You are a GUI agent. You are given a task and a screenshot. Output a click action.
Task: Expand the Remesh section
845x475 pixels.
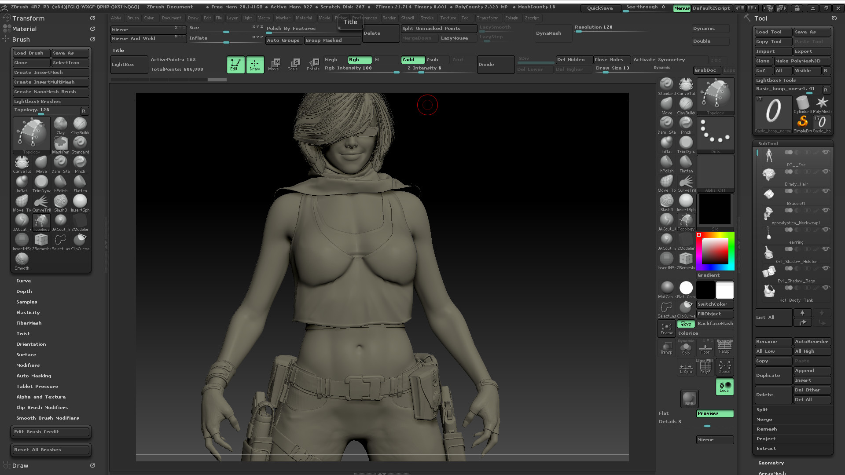click(x=767, y=429)
